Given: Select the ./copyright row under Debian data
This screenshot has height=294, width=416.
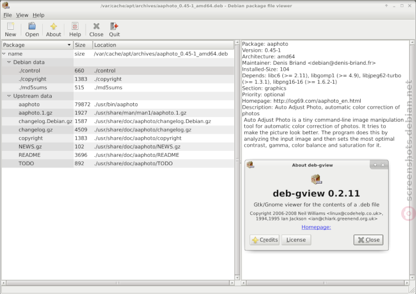Looking at the screenshot, I should tap(118, 79).
